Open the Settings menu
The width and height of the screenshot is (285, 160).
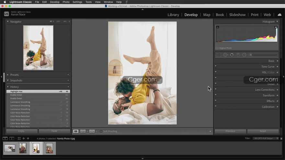[77, 2]
